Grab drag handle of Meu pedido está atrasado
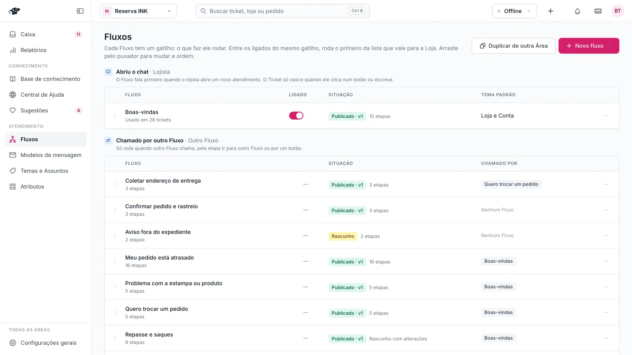 [x=115, y=261]
